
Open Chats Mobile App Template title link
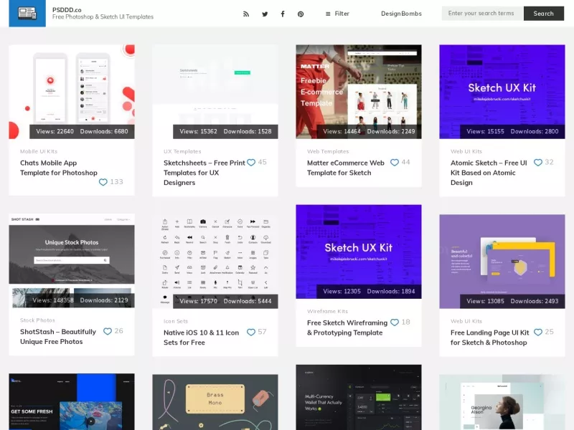pyautogui.click(x=59, y=168)
